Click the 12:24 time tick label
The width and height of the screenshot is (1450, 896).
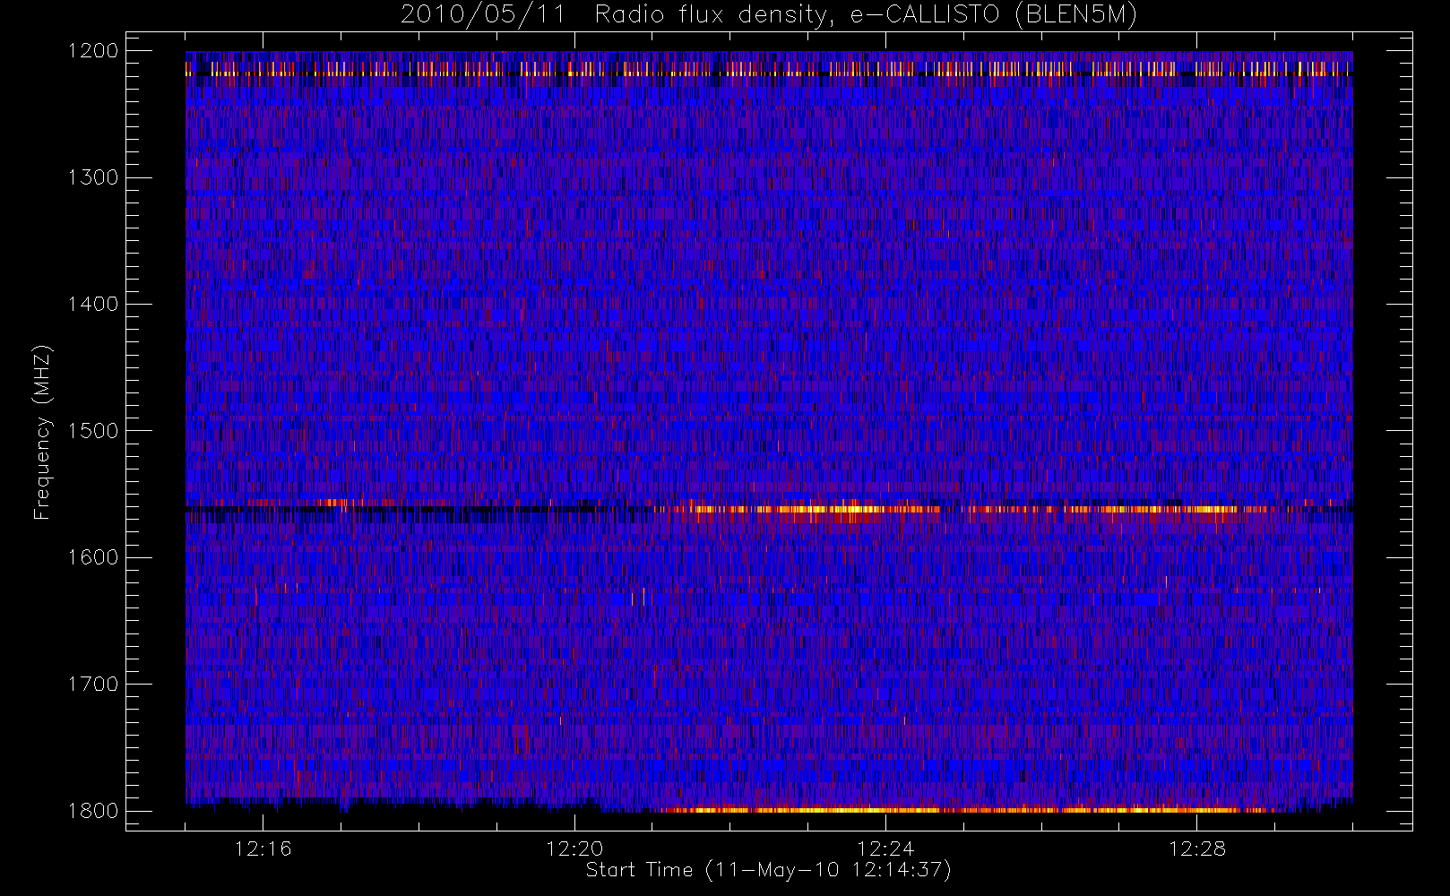click(885, 849)
